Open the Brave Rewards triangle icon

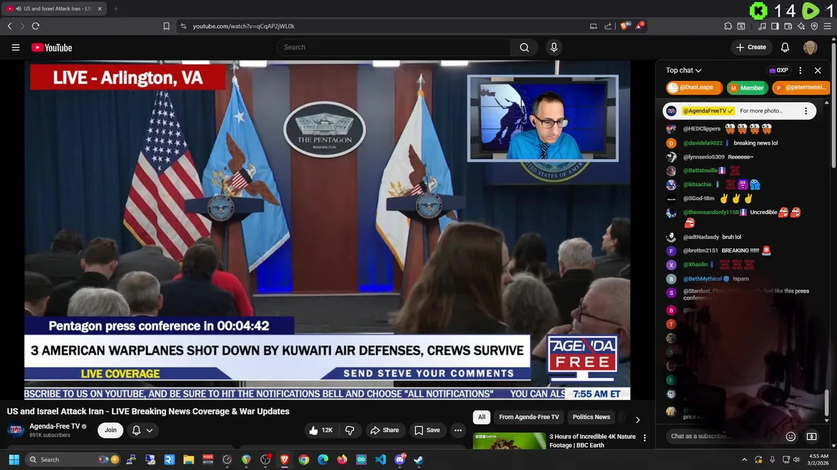point(640,26)
